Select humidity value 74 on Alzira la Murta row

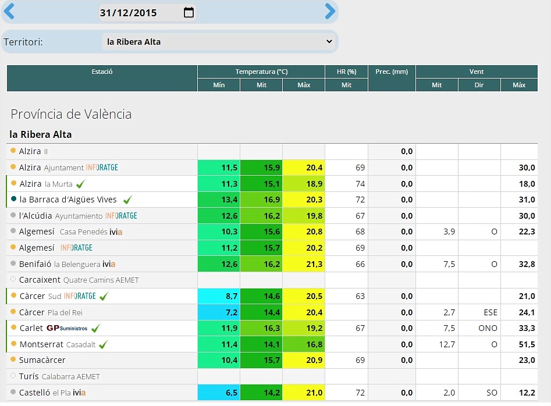(360, 184)
